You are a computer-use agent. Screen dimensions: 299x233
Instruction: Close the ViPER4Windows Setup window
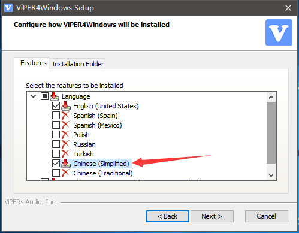click(x=288, y=8)
